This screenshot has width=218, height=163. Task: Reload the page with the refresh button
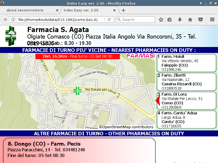[x=109, y=20]
